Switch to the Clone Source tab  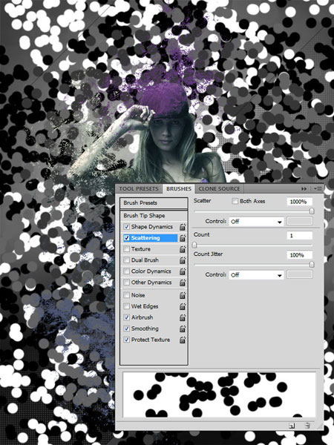click(x=219, y=188)
